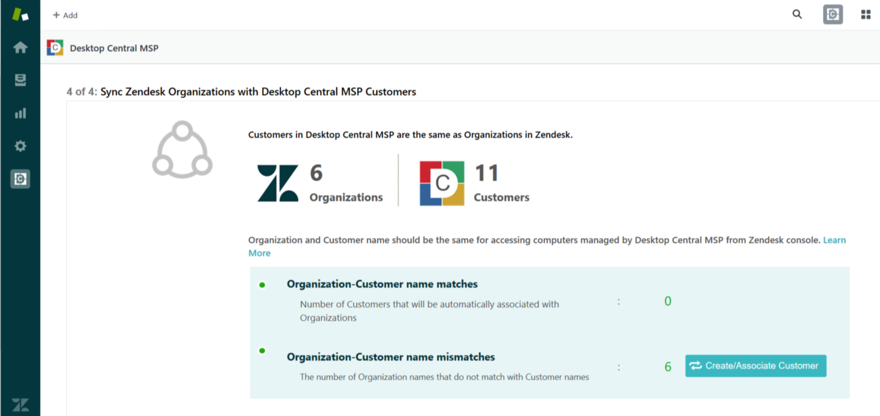Open the Reporting bar chart icon
This screenshot has height=416, width=880.
[x=20, y=114]
